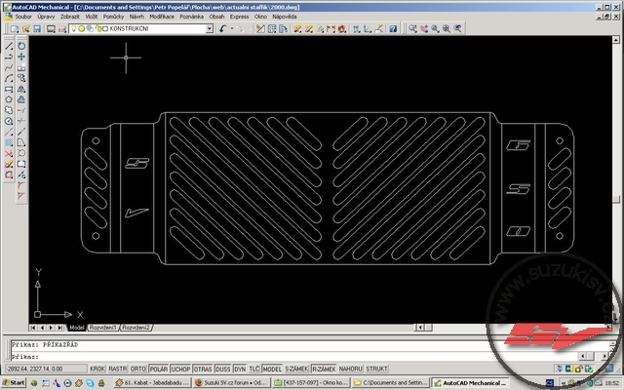Select the Offset tool

coord(21,99)
